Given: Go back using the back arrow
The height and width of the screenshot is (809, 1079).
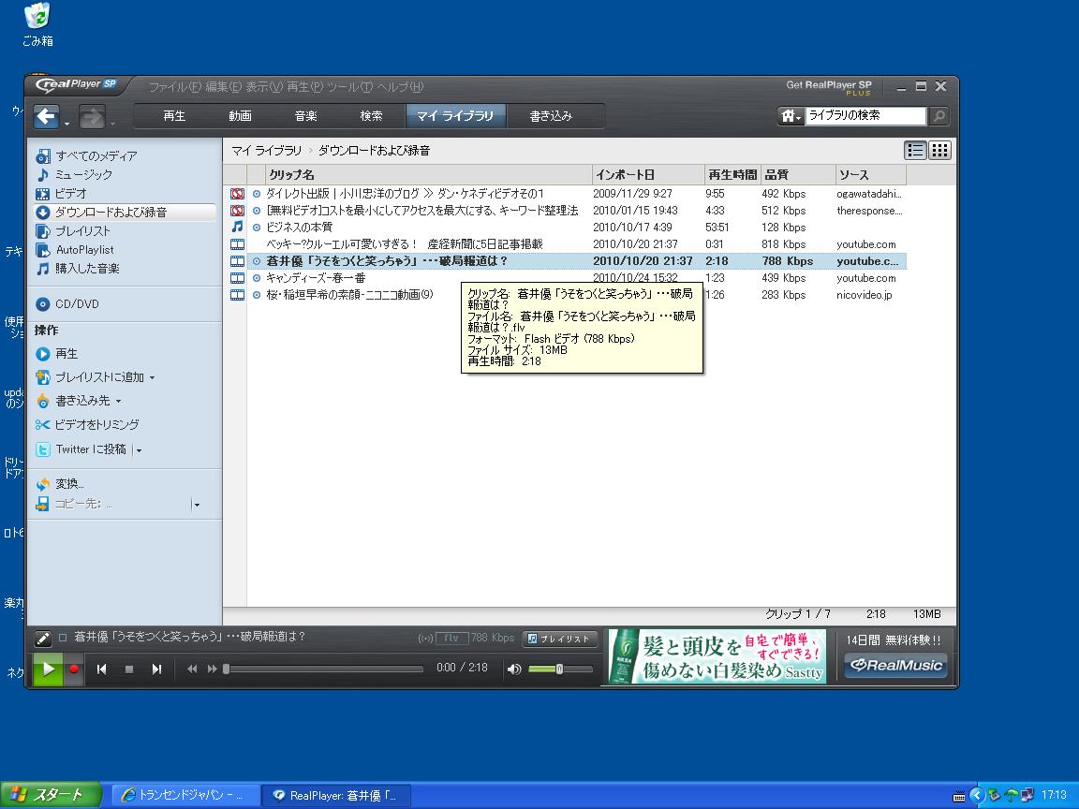Looking at the screenshot, I should tap(47, 116).
